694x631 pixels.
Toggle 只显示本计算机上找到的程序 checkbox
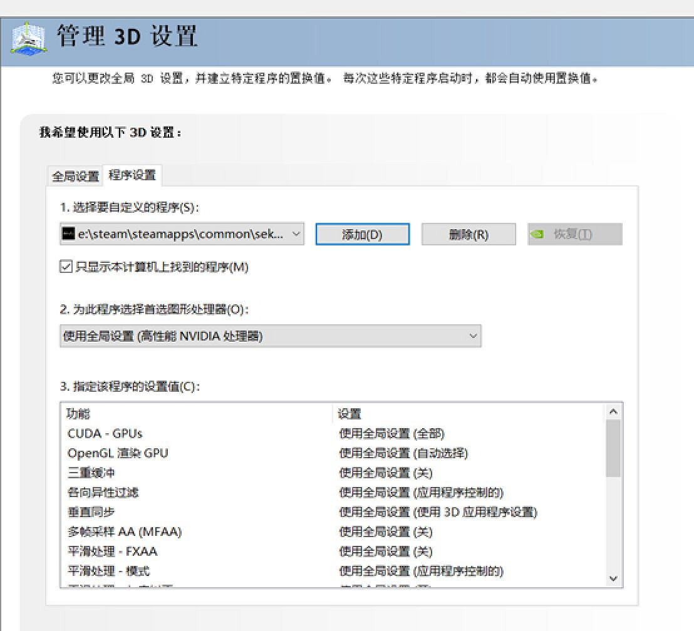pos(65,266)
